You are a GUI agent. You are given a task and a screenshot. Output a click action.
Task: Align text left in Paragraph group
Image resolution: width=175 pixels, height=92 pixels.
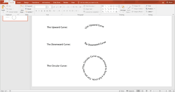point(64,11)
